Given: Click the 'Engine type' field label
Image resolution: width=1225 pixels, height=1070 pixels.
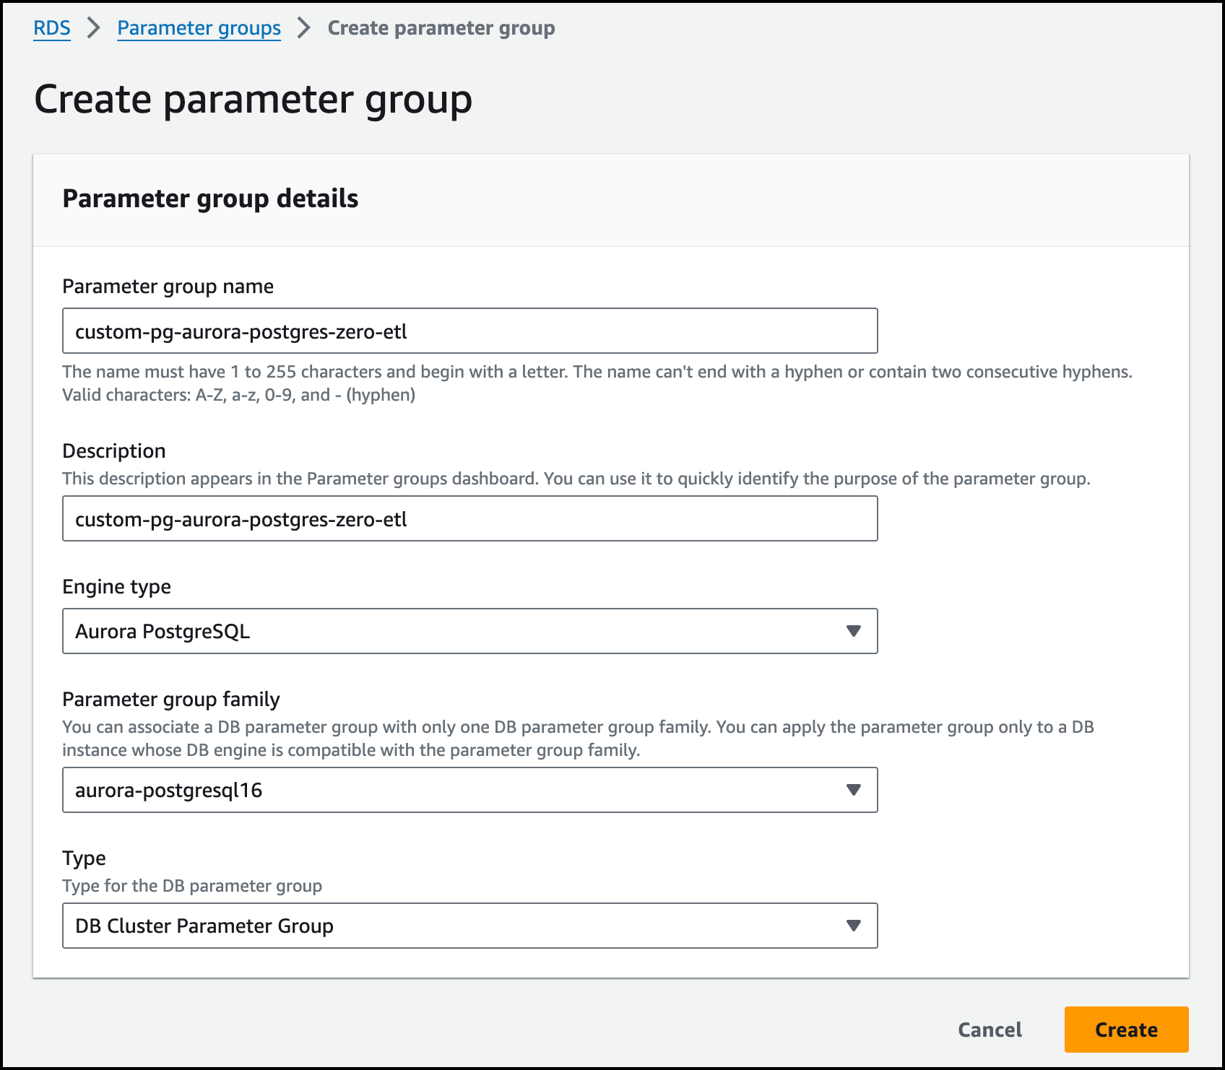Looking at the screenshot, I should pyautogui.click(x=116, y=587).
